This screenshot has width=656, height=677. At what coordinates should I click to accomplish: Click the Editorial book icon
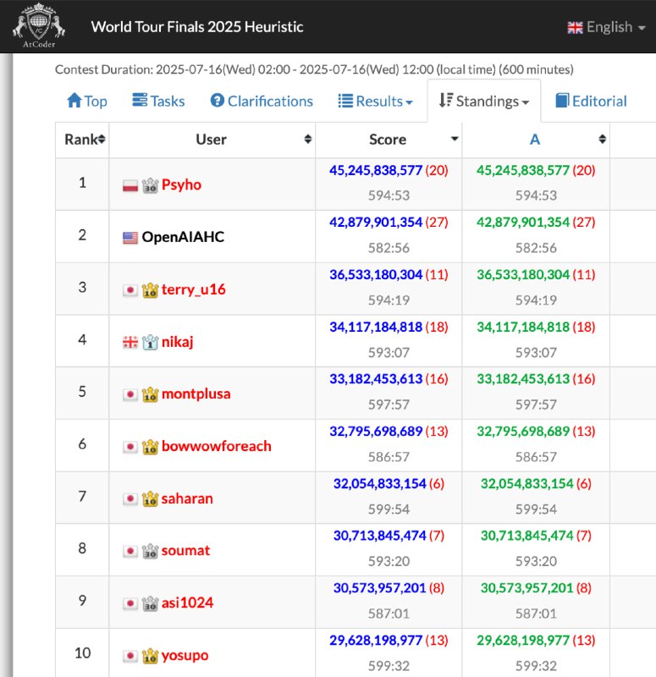point(562,101)
